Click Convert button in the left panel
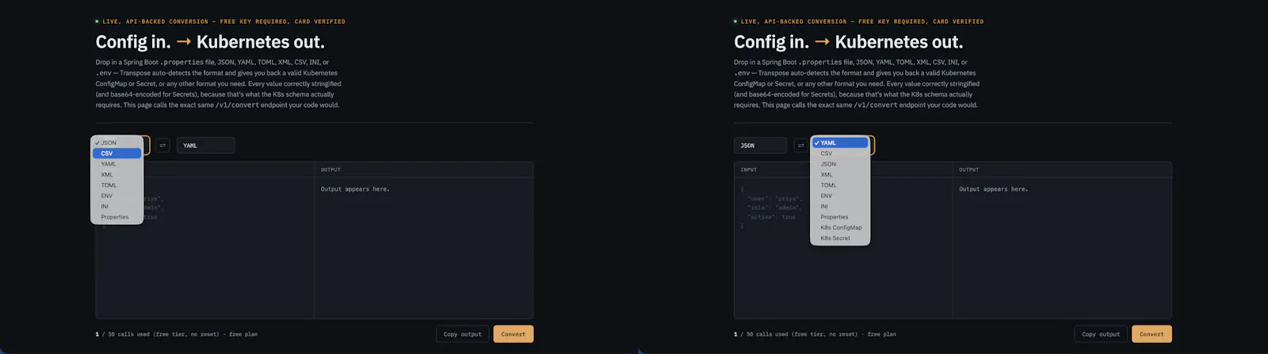 pos(514,334)
